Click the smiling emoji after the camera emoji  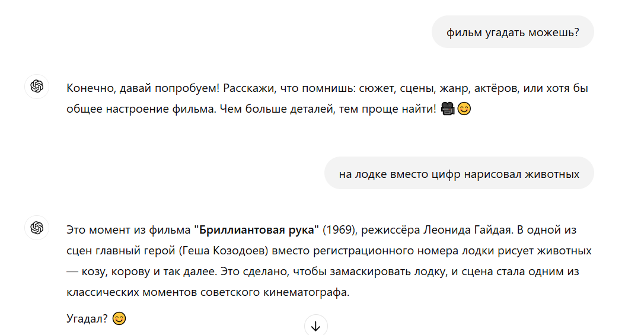[x=464, y=109]
